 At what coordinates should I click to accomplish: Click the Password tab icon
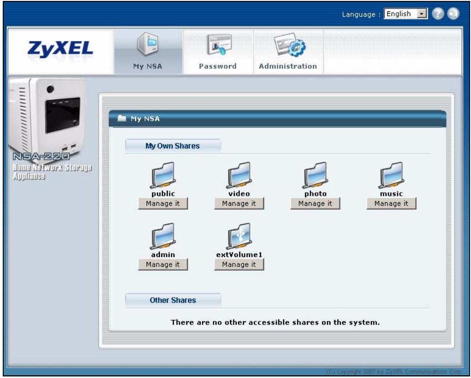point(219,44)
